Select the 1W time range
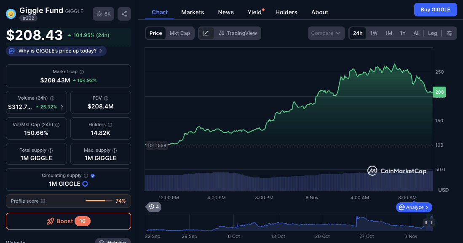 coord(374,33)
